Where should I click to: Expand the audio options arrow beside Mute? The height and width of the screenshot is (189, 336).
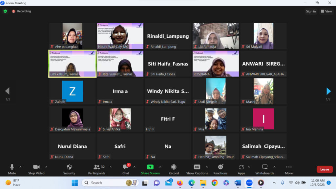20,167
